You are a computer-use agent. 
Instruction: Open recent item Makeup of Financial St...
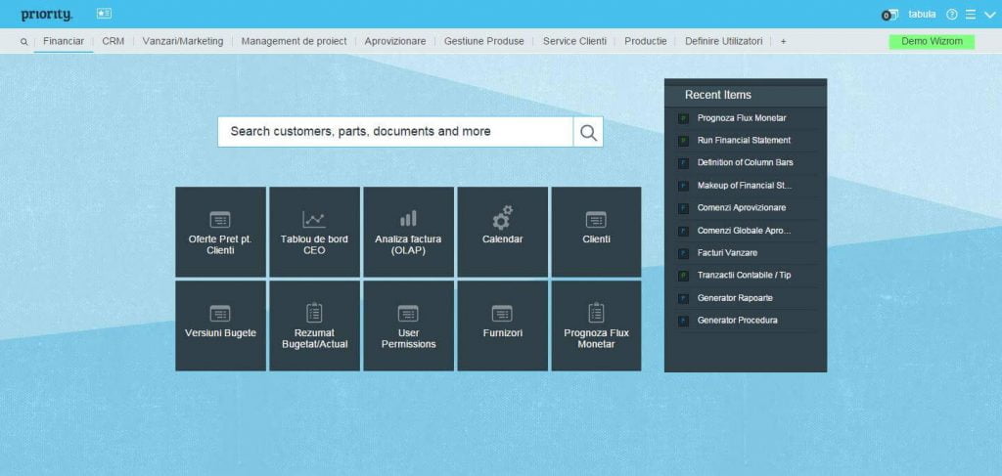point(745,186)
